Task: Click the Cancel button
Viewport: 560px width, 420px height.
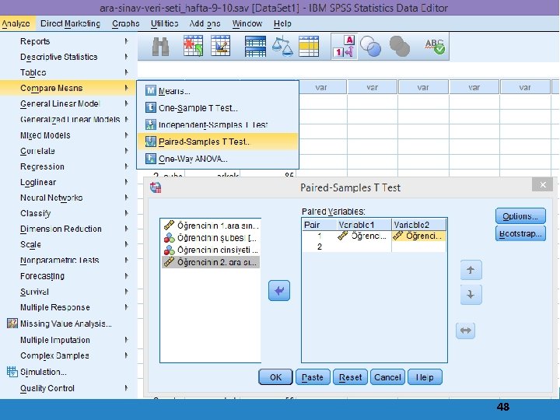Action: [x=387, y=377]
